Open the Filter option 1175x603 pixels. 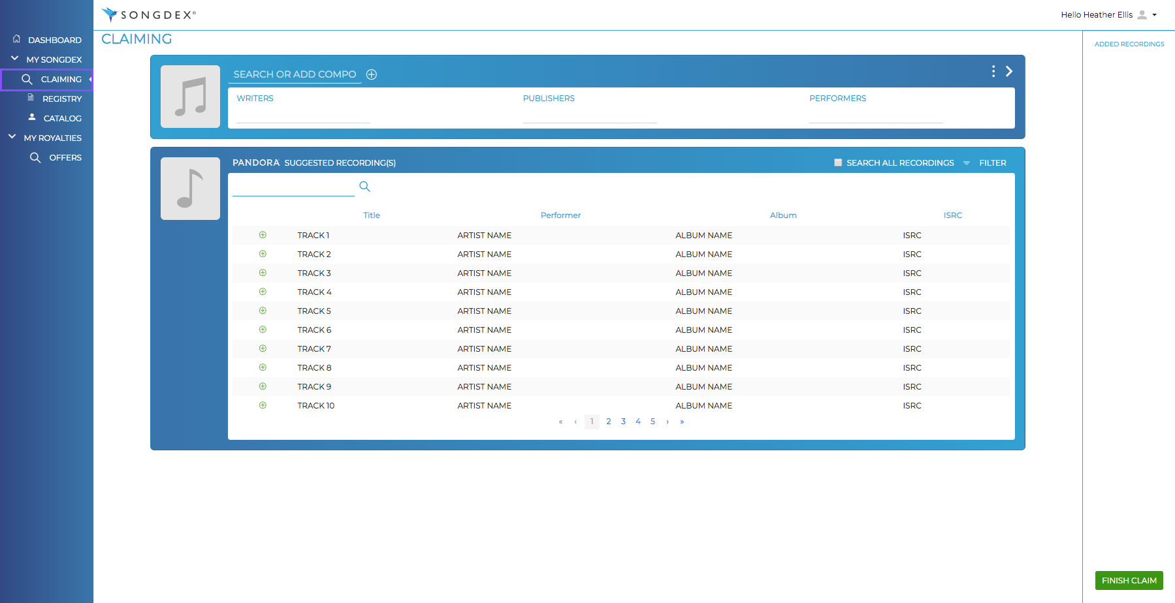tap(993, 163)
